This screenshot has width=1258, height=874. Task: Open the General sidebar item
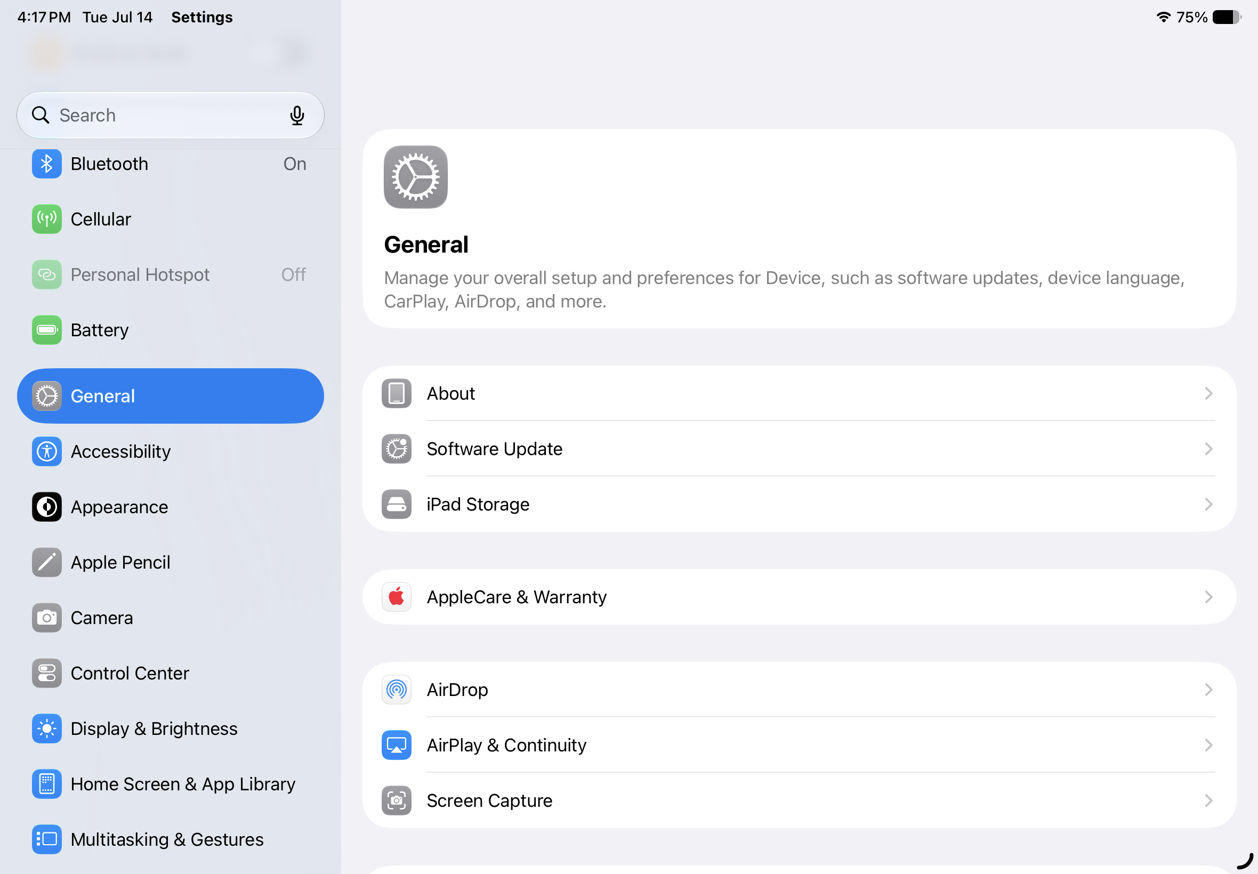[171, 396]
